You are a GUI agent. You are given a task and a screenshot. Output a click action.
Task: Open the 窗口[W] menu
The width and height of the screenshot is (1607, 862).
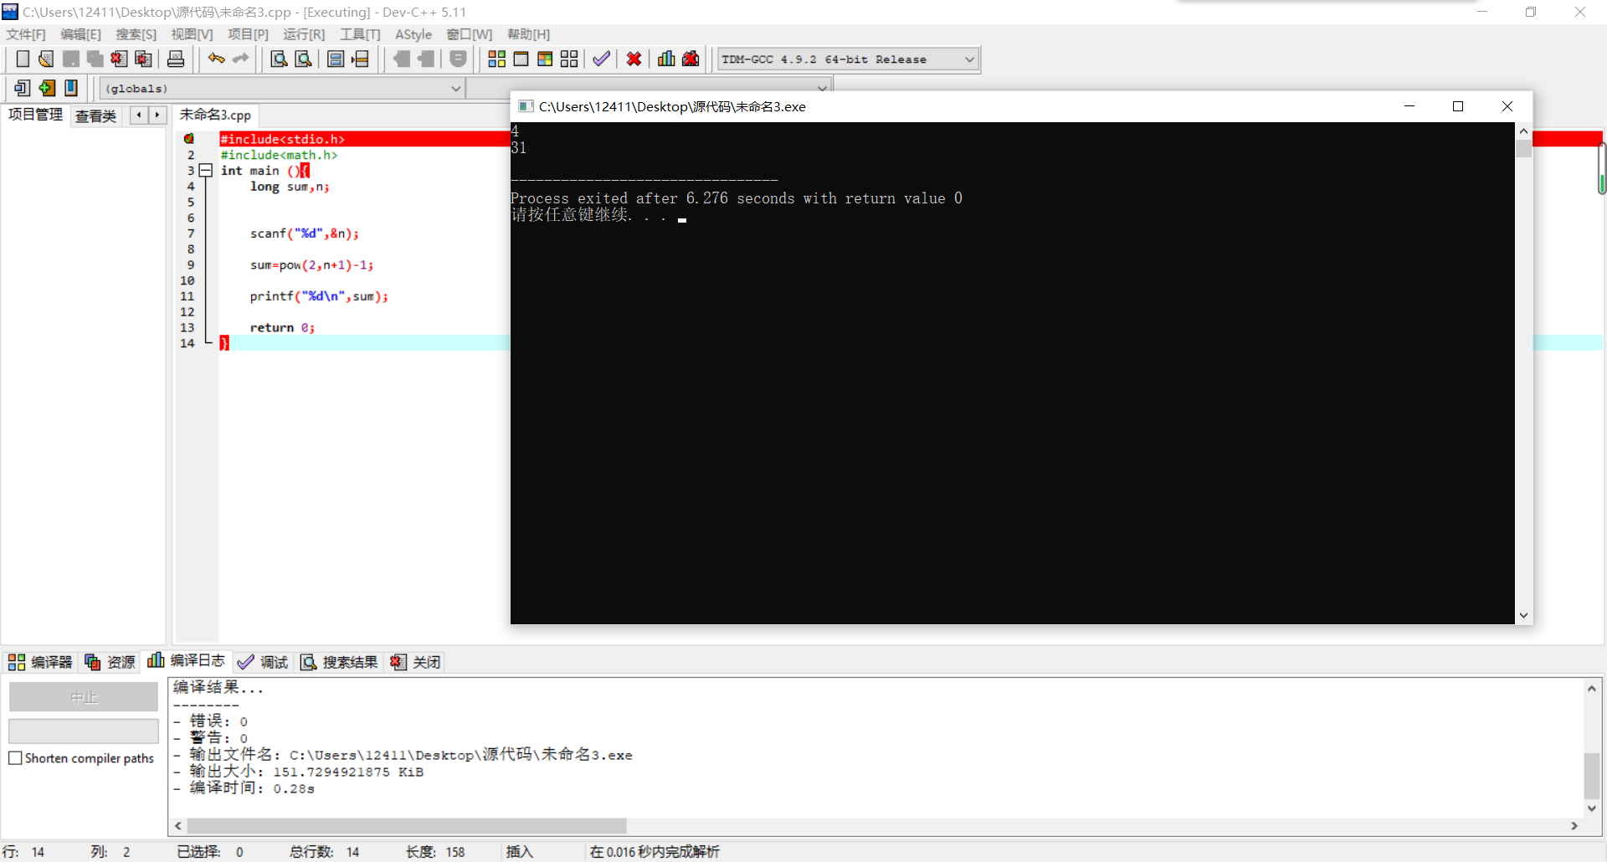(x=470, y=34)
